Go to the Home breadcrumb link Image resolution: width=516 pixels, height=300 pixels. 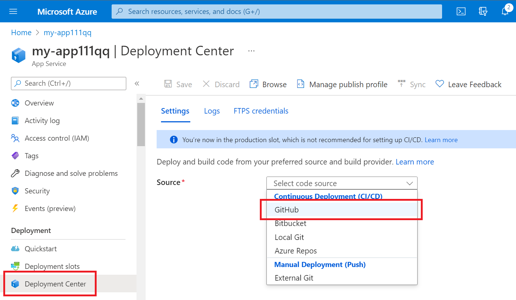(x=21, y=33)
